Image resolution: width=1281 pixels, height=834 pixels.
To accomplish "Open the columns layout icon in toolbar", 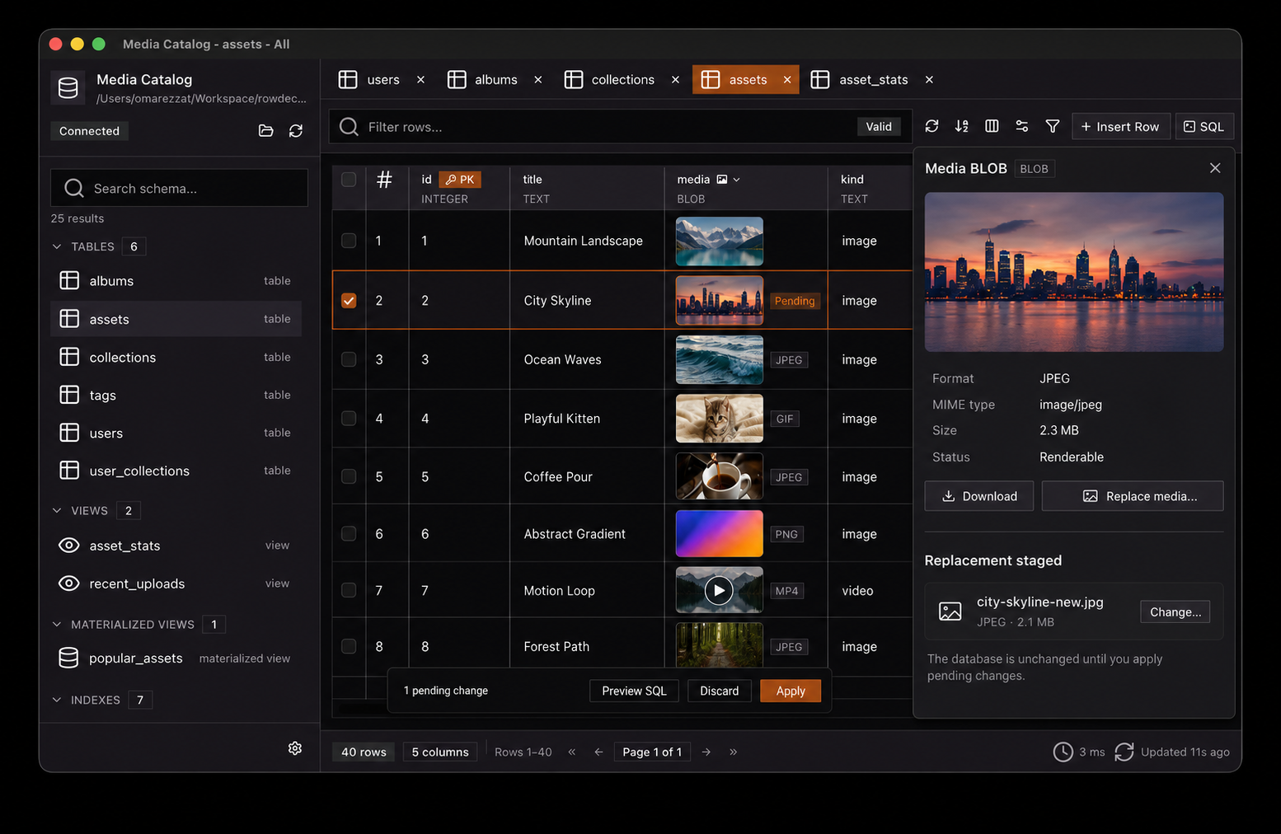I will pyautogui.click(x=992, y=126).
